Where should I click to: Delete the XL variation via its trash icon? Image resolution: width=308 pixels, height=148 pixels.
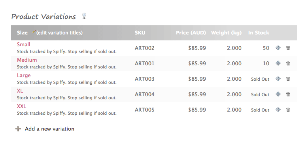[288, 94]
